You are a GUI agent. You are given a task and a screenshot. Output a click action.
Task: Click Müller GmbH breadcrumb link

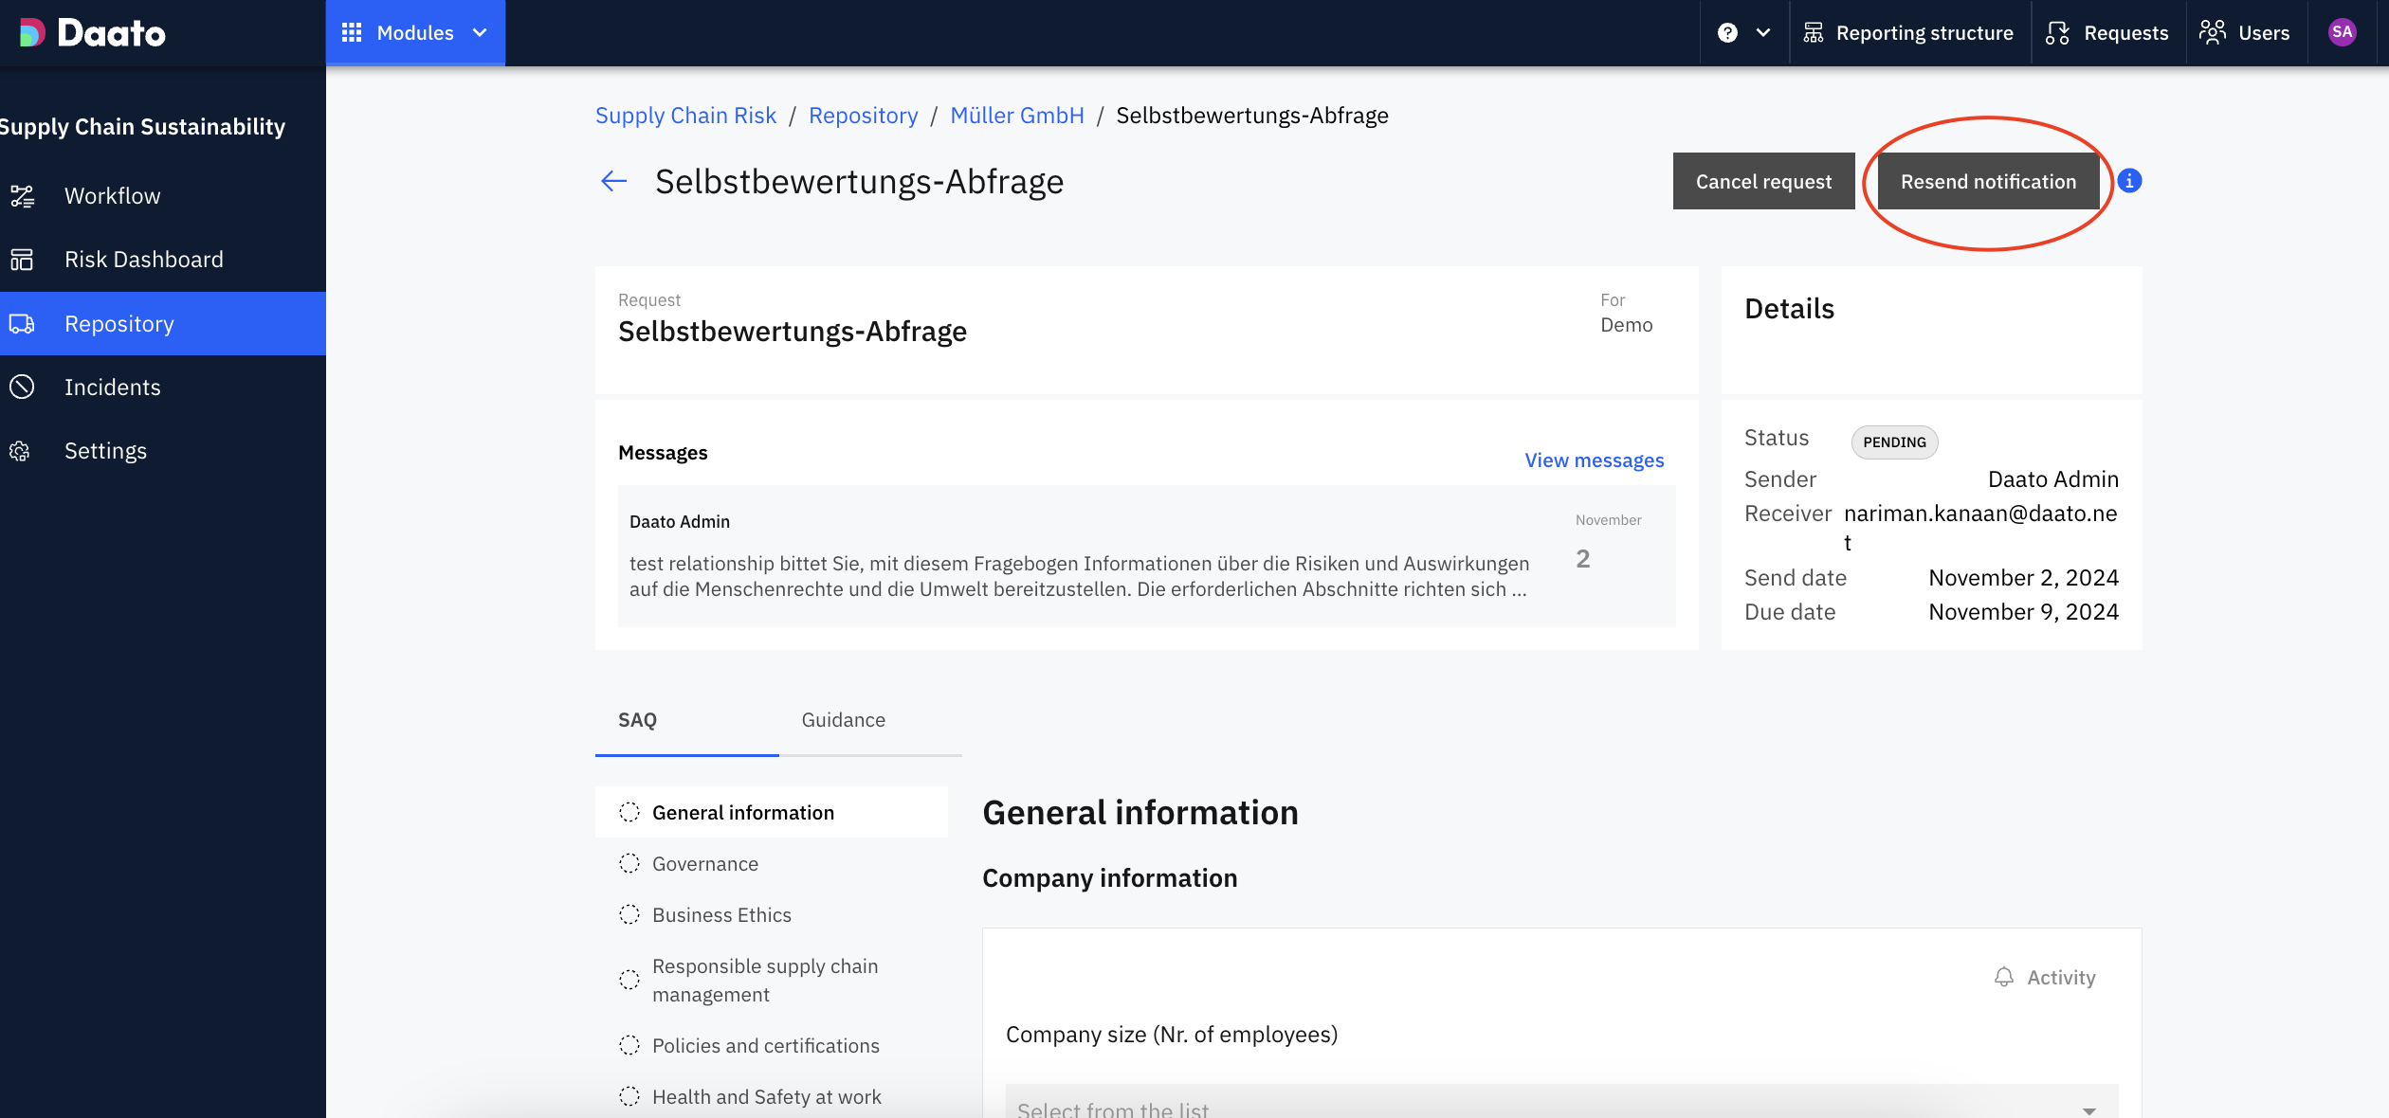[x=1016, y=116]
